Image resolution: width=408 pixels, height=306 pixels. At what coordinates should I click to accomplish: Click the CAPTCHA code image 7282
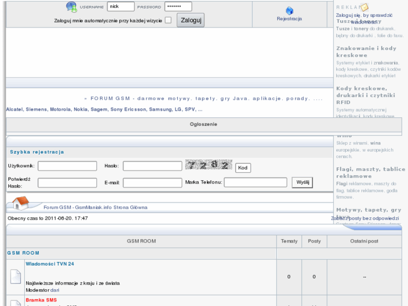pyautogui.click(x=208, y=165)
